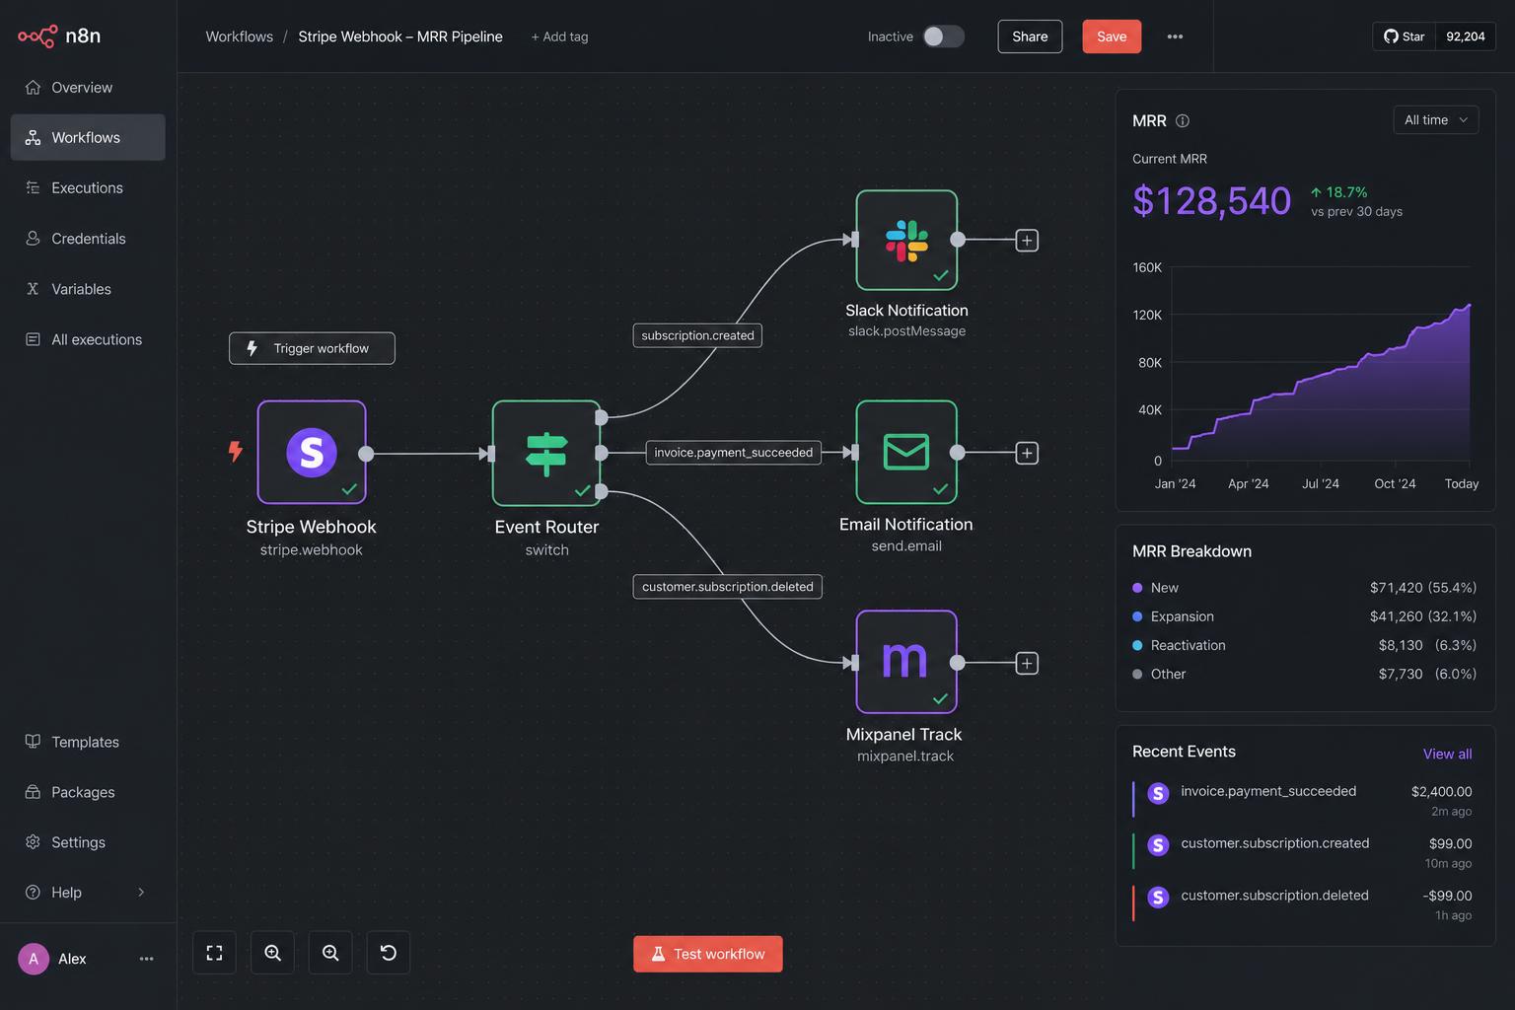Click the Reactivation legend dot
The image size is (1515, 1010).
[1137, 645]
